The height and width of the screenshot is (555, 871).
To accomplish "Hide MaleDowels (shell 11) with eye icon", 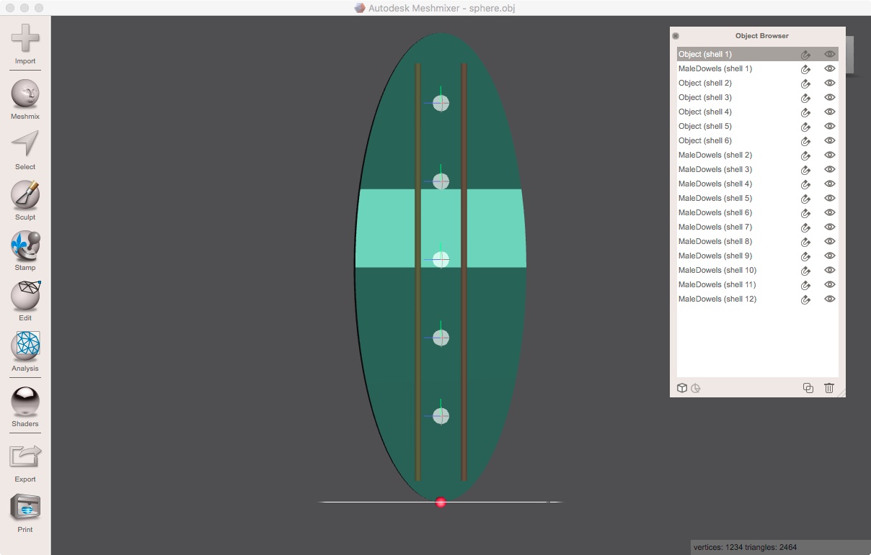I will click(x=830, y=284).
